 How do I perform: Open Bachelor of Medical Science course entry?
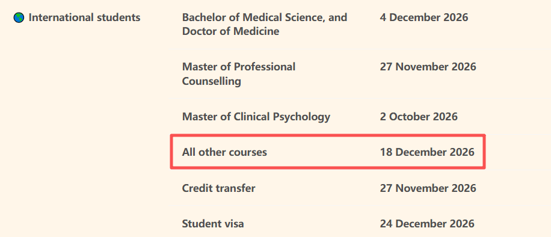coord(265,24)
